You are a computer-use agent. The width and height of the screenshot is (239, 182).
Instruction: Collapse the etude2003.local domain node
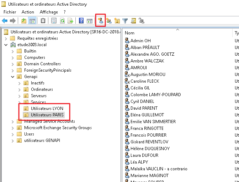pos(6,45)
